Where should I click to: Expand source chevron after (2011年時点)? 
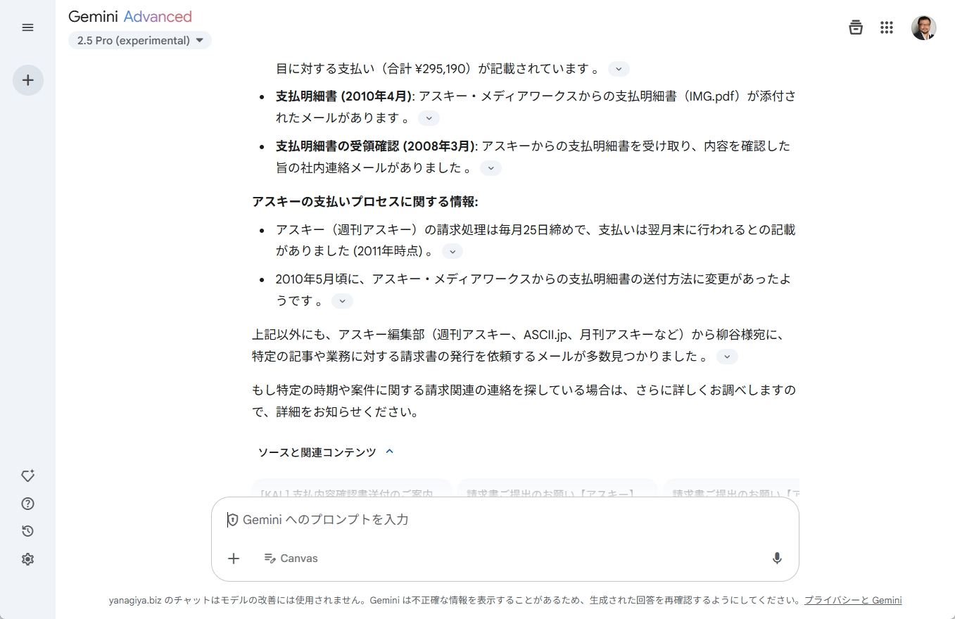coord(453,251)
